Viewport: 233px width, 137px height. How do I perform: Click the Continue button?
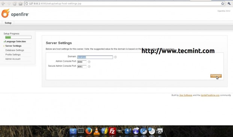[x=216, y=76]
